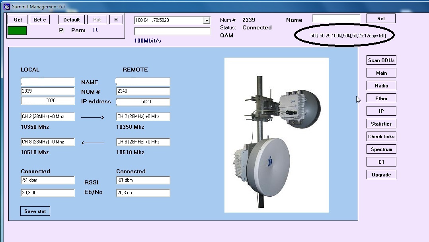Toggle the Perm checkbox
429x242 pixels.
(x=61, y=30)
